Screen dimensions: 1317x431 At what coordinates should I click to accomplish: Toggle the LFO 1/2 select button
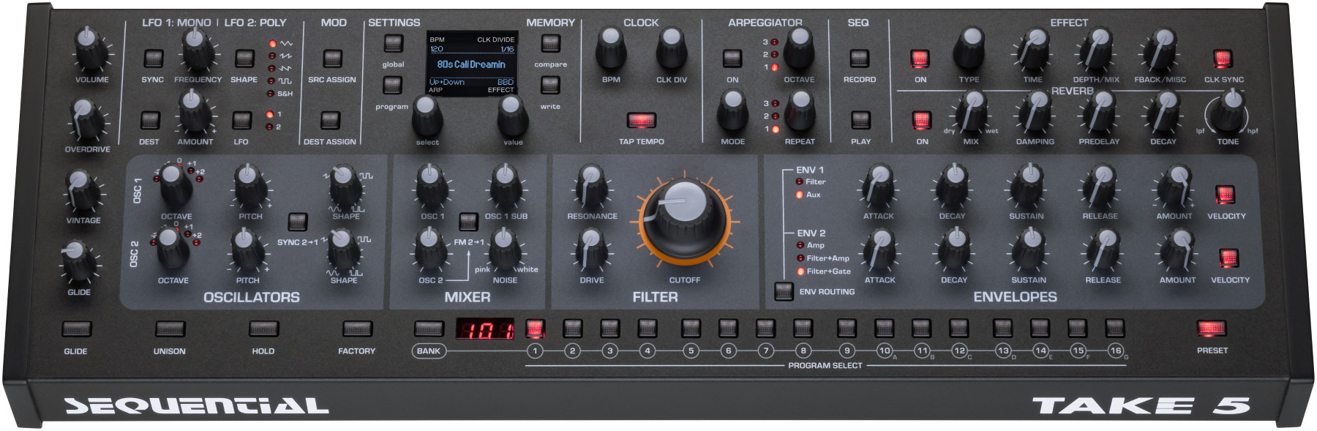(241, 120)
